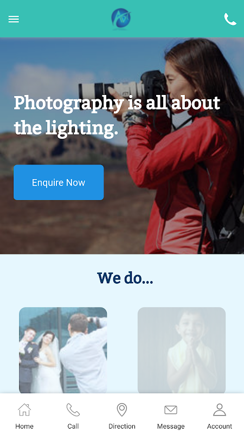Open the wedding photography thumbnail

(x=63, y=350)
